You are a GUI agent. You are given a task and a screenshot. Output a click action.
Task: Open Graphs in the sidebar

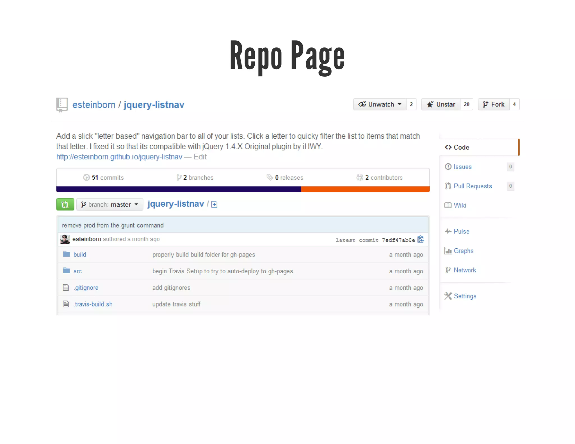tap(463, 251)
